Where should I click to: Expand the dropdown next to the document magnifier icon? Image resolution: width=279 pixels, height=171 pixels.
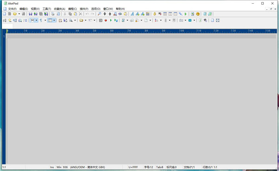75,20
